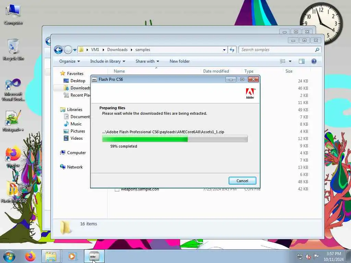Minimize the Flash Pro CS6 dialog
The width and height of the screenshot is (351, 263).
click(x=231, y=79)
